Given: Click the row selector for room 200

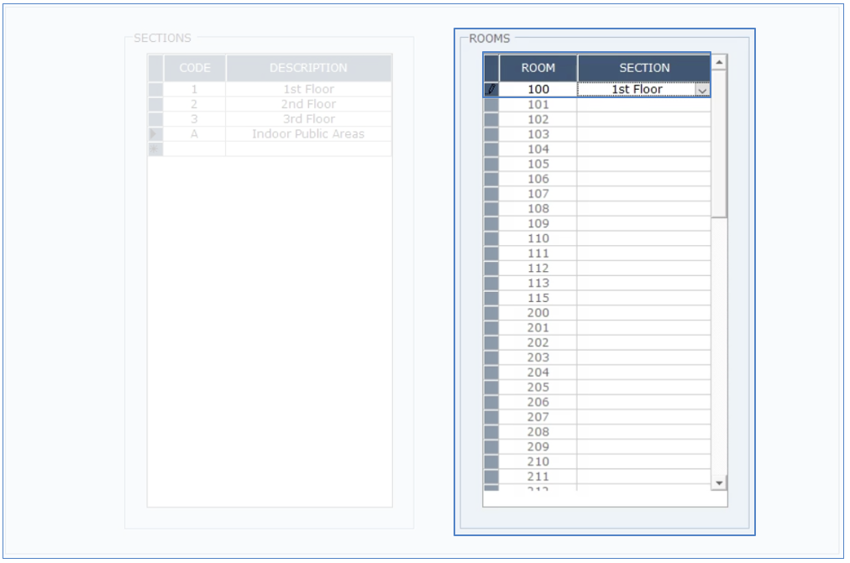Looking at the screenshot, I should [491, 313].
